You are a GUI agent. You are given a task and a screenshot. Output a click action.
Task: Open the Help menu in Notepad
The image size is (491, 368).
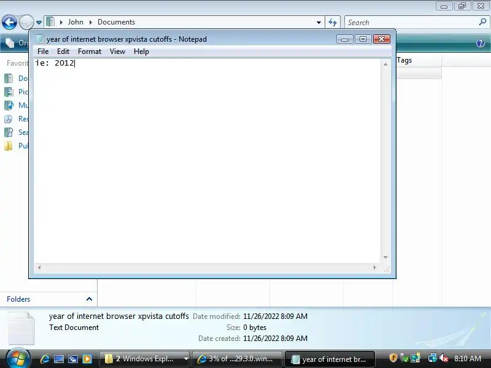coord(141,52)
